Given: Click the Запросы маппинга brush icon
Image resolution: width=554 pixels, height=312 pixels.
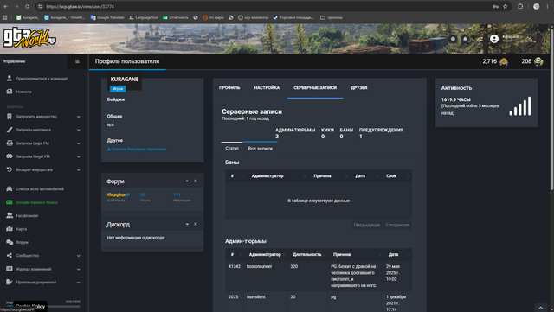Looking at the screenshot, I should click(10, 130).
